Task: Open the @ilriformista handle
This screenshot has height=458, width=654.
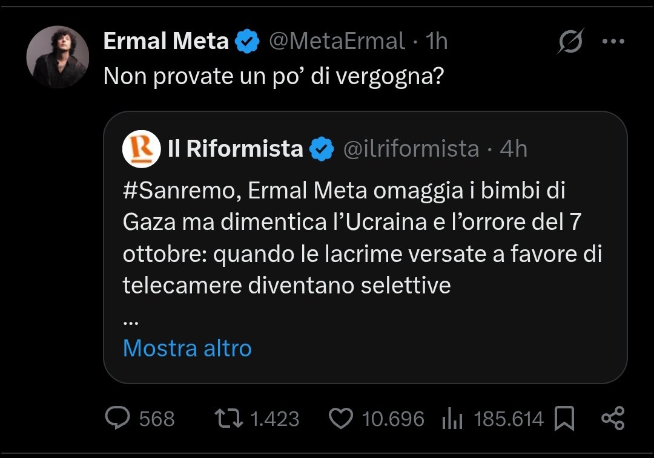Action: pyautogui.click(x=411, y=149)
